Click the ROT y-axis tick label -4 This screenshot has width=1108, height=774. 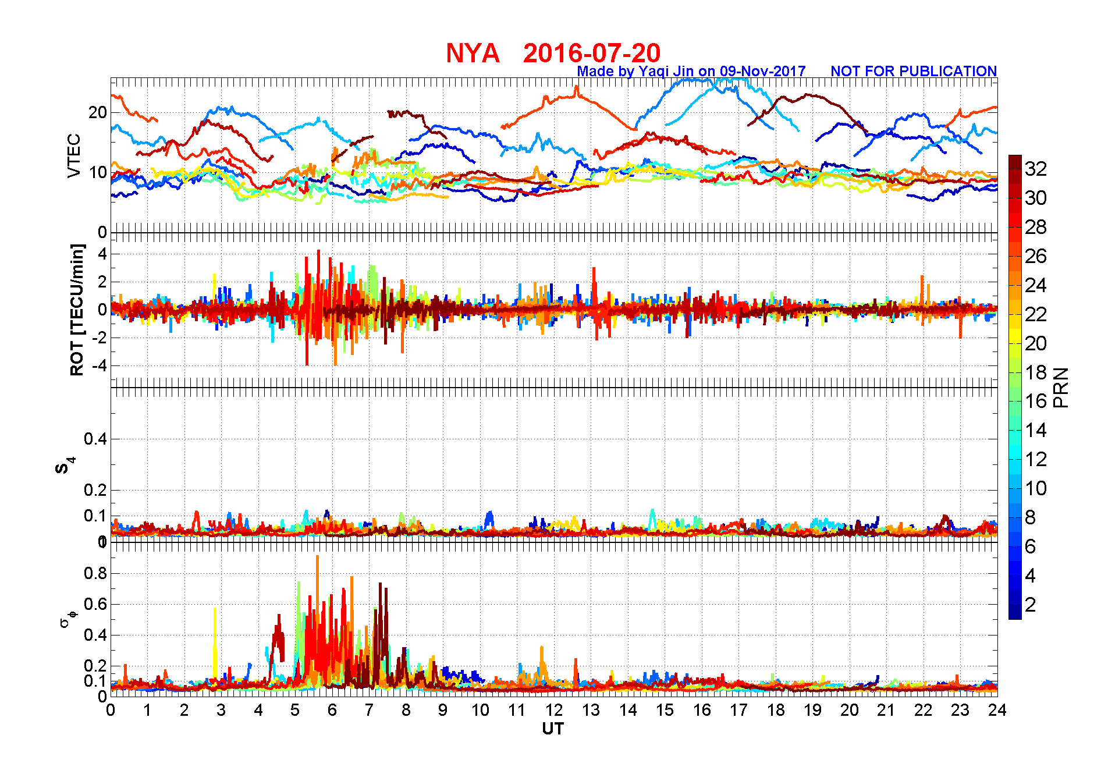coord(101,366)
